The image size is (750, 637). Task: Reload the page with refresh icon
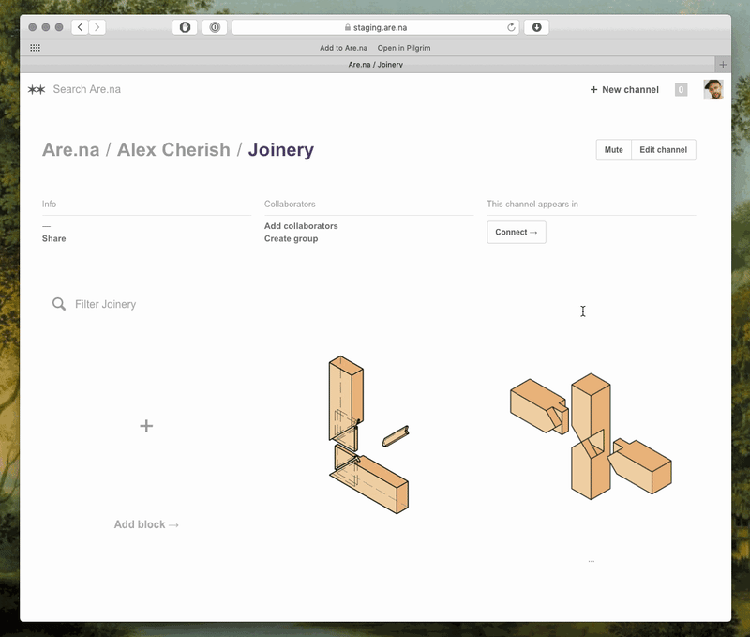[x=511, y=27]
